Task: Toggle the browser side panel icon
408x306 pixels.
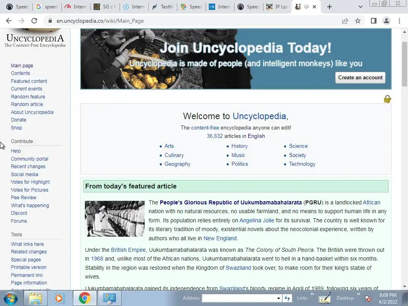Action: 374,21
